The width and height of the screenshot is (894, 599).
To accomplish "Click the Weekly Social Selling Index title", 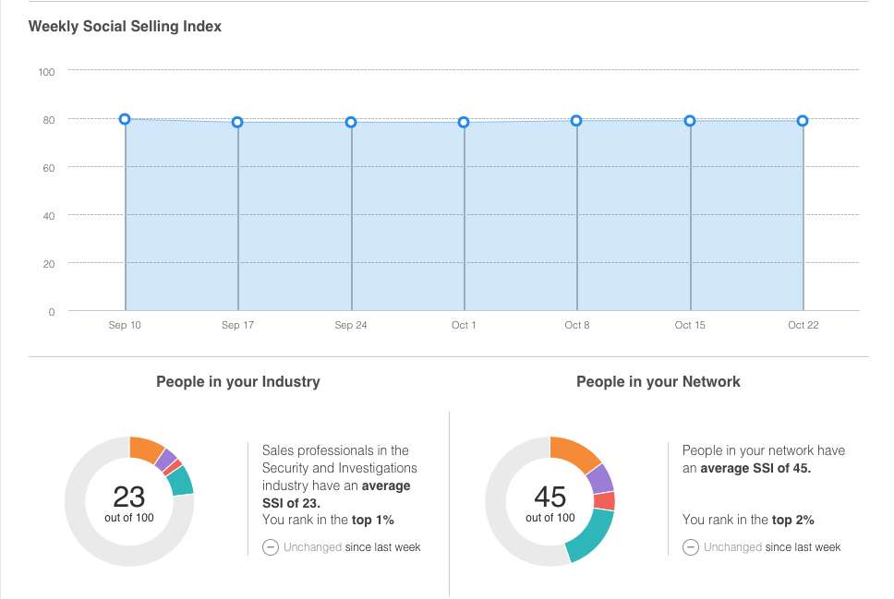I will pos(125,26).
